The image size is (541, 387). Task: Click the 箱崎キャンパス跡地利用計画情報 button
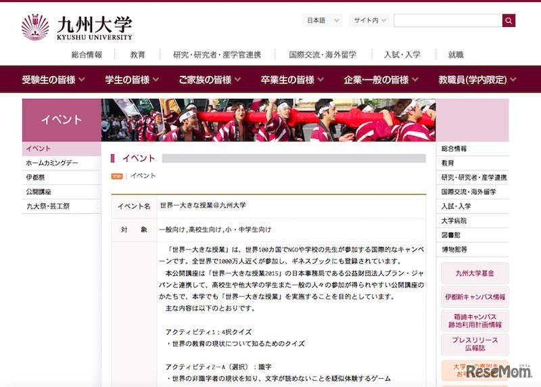coord(475,321)
